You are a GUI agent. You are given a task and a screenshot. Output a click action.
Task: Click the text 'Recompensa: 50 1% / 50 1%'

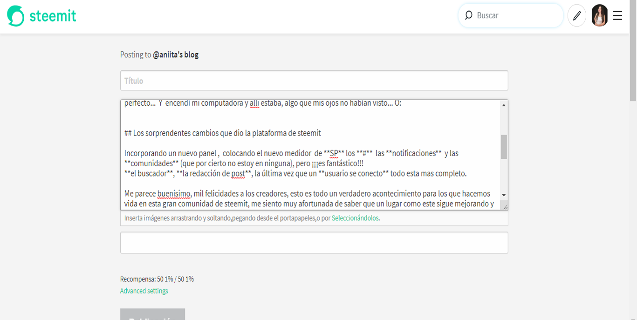pyautogui.click(x=157, y=279)
